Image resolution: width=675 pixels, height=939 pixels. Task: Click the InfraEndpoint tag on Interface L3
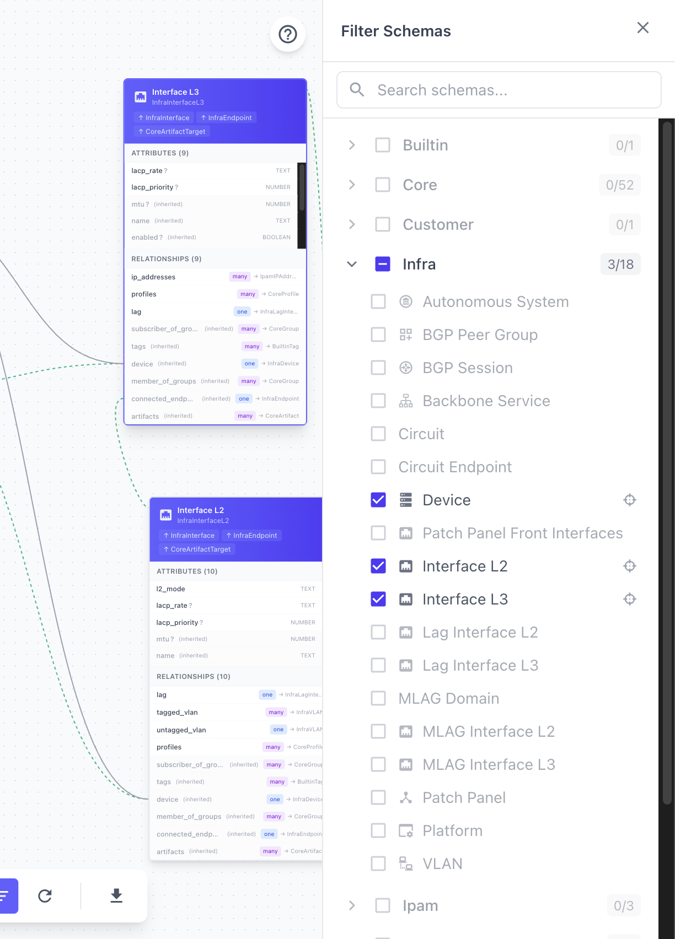pyautogui.click(x=226, y=118)
